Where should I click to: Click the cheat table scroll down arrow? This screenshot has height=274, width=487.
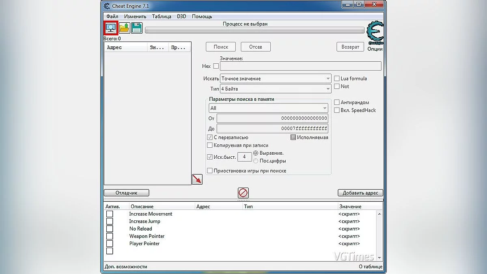379,257
